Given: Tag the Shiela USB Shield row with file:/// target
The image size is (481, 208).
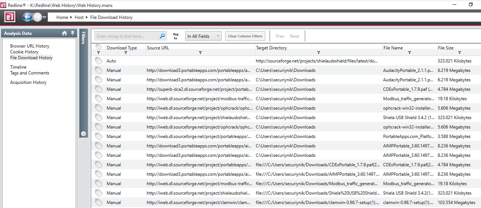Looking at the screenshot, I should (99, 193).
